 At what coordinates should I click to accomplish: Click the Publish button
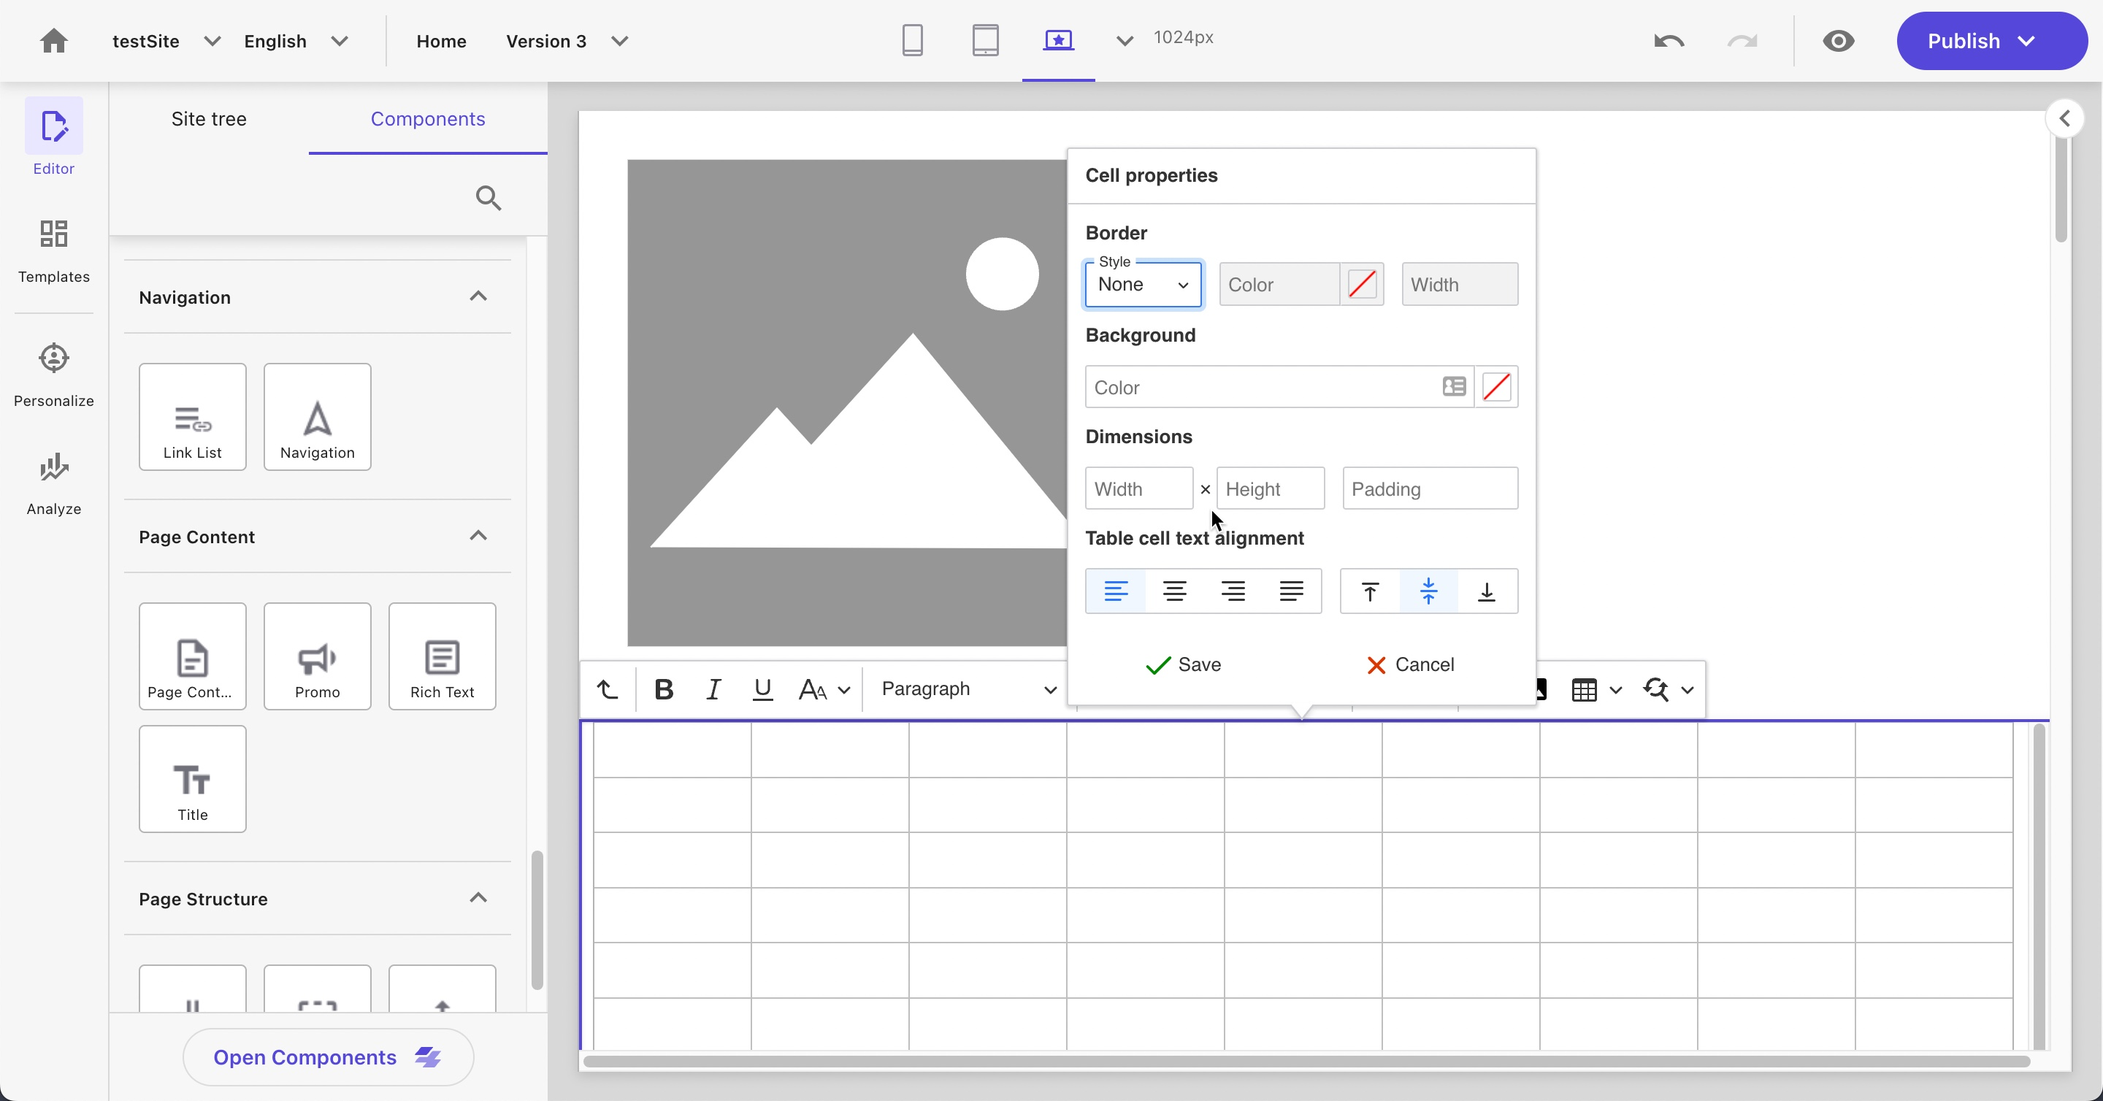tap(1964, 41)
